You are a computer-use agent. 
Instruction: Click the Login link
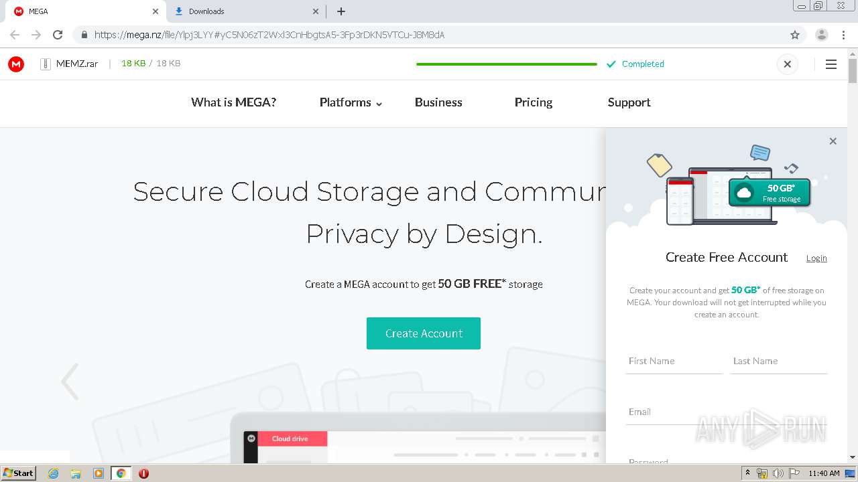[816, 258]
